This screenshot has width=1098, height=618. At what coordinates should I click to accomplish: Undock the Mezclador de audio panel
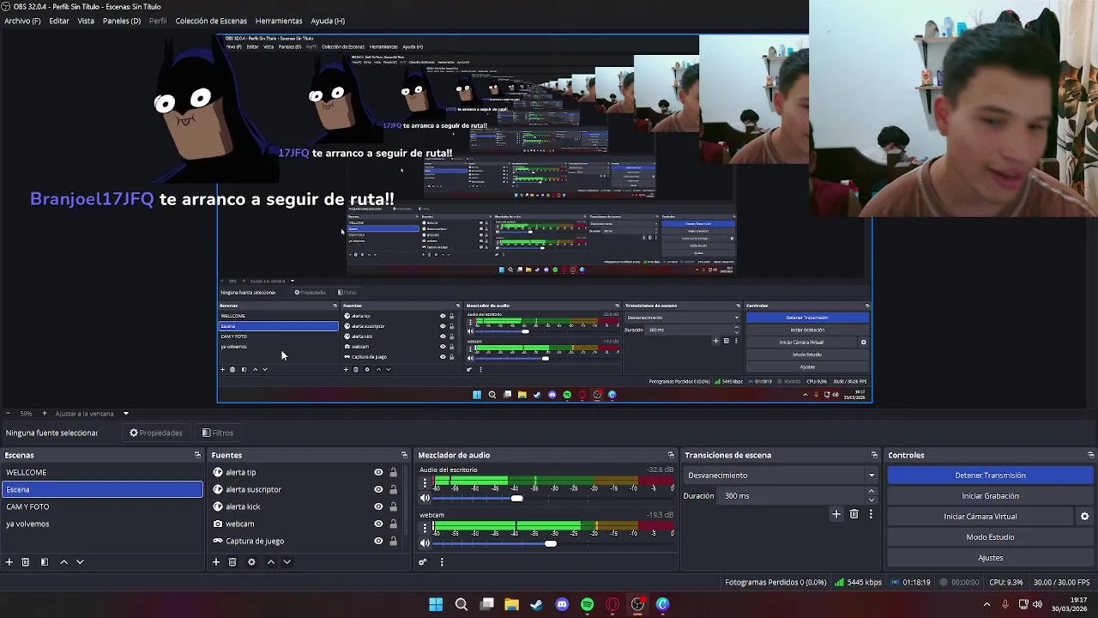click(x=671, y=455)
